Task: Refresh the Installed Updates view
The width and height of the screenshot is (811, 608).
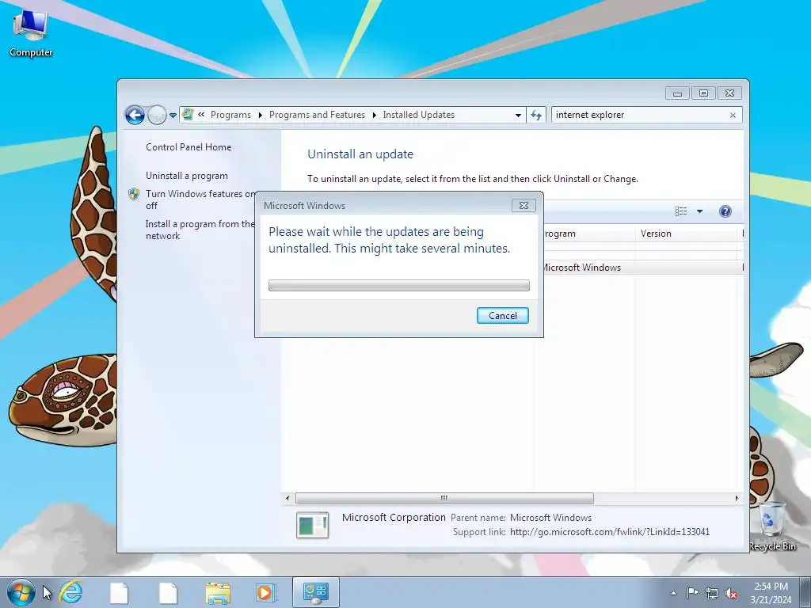Action: [536, 115]
